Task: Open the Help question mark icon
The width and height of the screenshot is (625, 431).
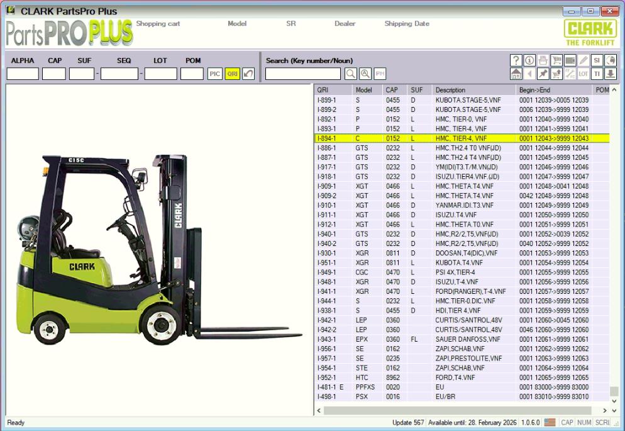Action: click(516, 60)
